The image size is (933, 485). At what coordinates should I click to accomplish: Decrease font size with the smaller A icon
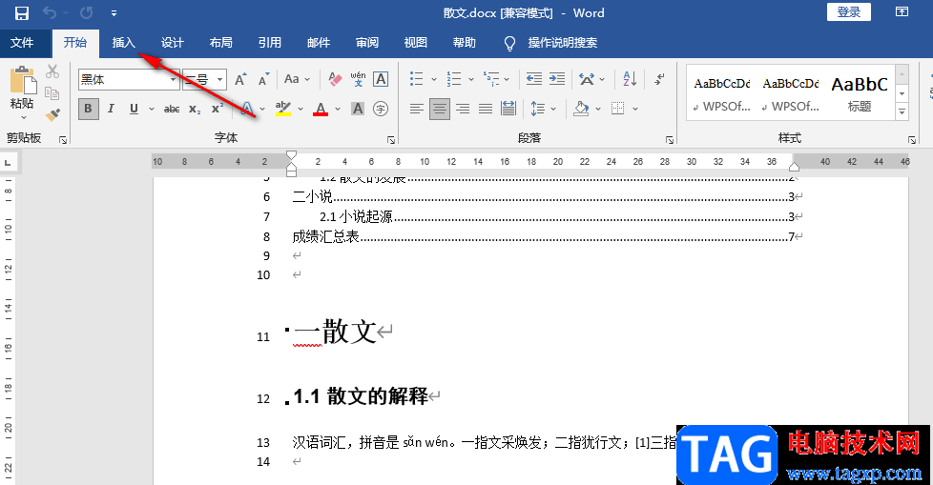click(x=263, y=79)
